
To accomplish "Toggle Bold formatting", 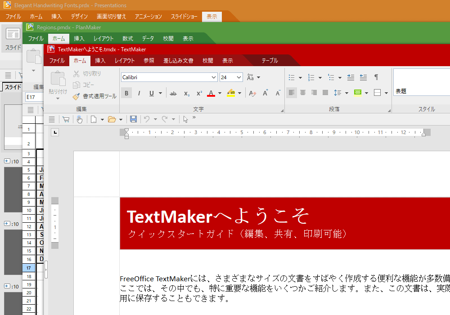I will coord(126,93).
